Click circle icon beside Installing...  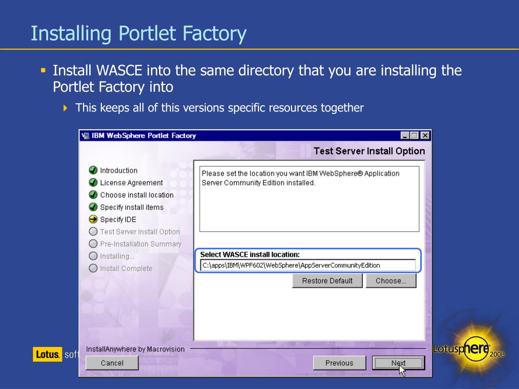click(93, 256)
